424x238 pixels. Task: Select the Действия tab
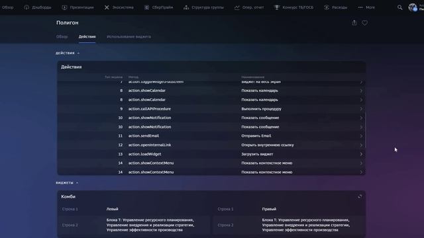[x=87, y=37]
